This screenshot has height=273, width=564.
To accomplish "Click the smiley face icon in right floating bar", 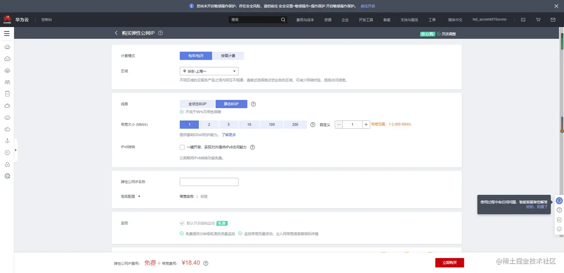I will 559,229.
